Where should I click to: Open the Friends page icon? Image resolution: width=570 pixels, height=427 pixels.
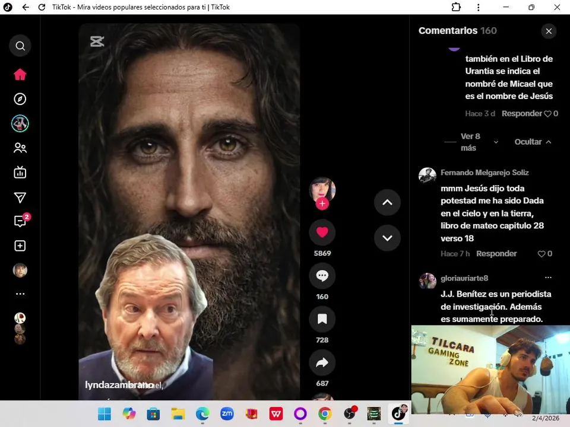point(20,148)
